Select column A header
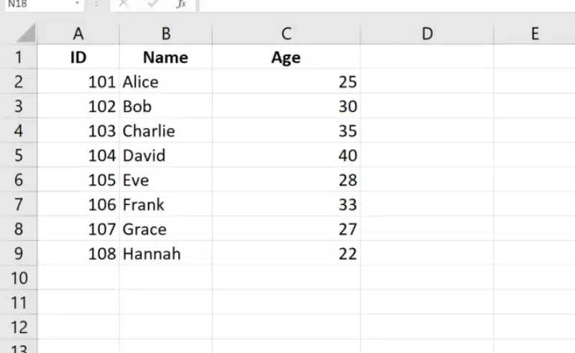 (x=78, y=33)
